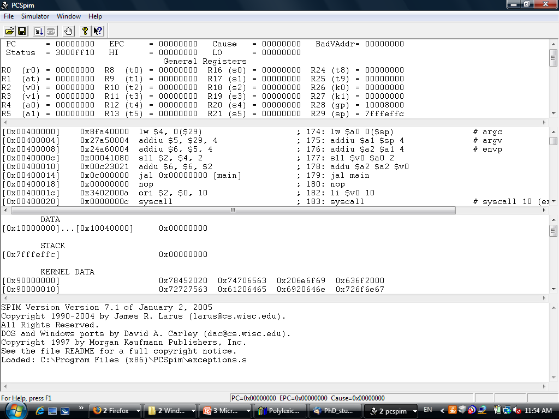559x419 pixels.
Task: Click the network computers tray icon
Action: (482, 410)
